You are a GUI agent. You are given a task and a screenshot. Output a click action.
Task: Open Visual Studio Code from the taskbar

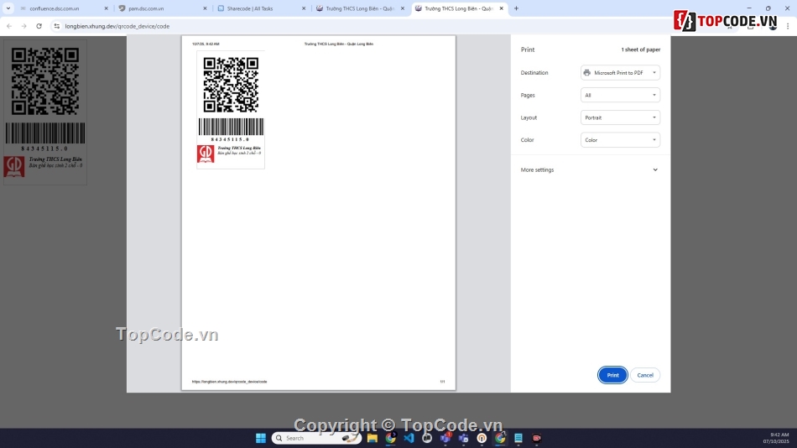pos(409,438)
